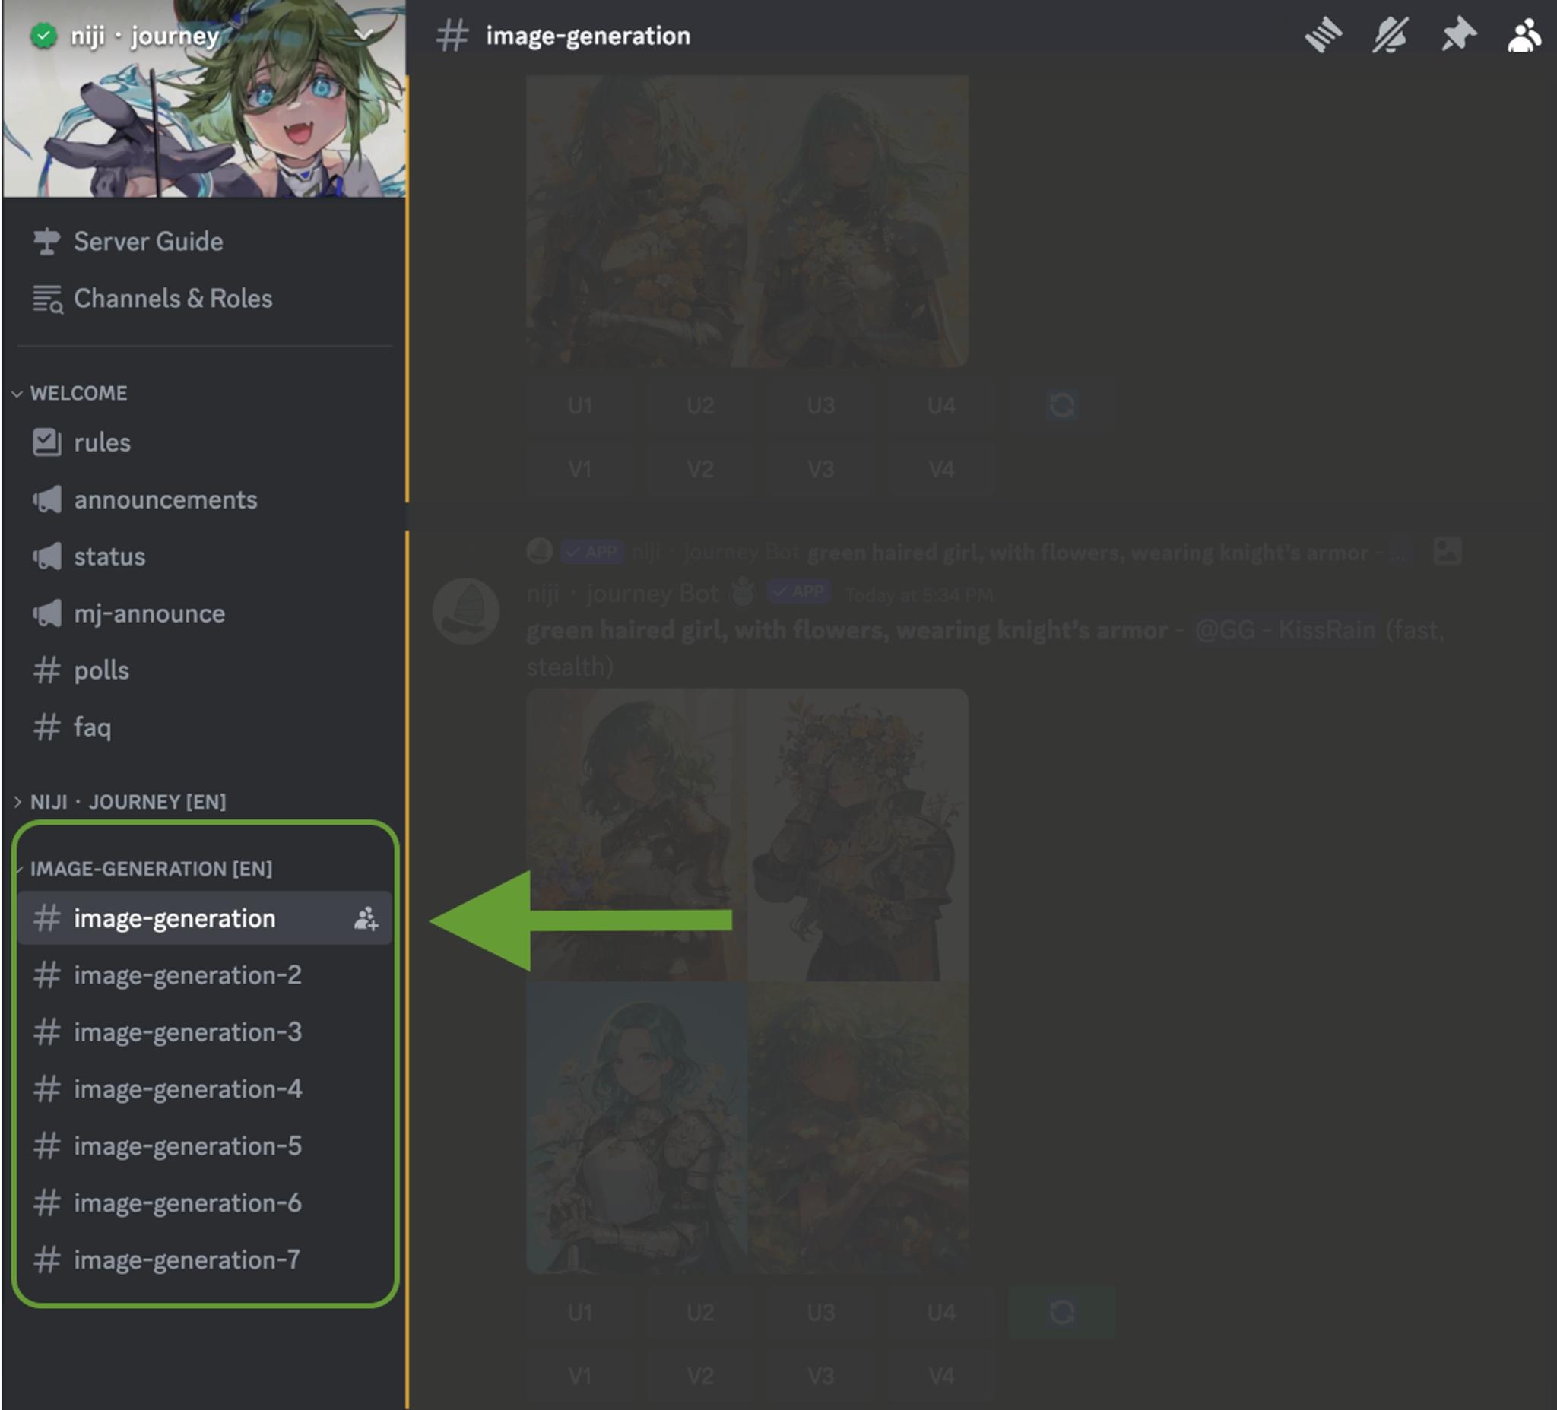Select the image-generation channel
The height and width of the screenshot is (1410, 1557).
pos(205,918)
